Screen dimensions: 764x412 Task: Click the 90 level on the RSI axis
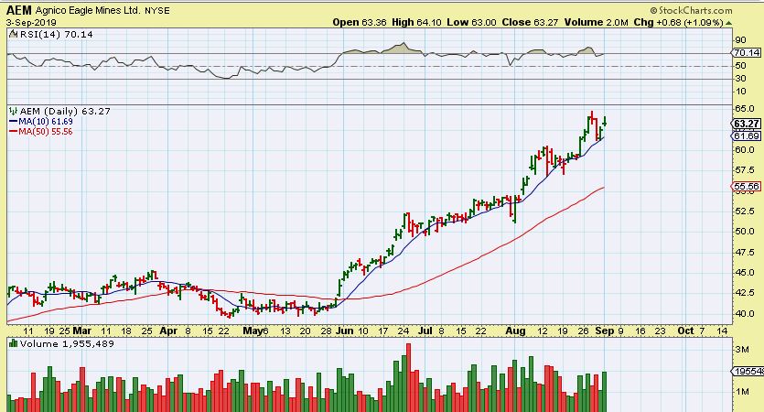[x=740, y=40]
